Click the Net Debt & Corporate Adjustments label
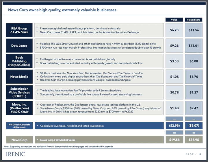The width and height of the screenshot is (208, 162). point(19,126)
